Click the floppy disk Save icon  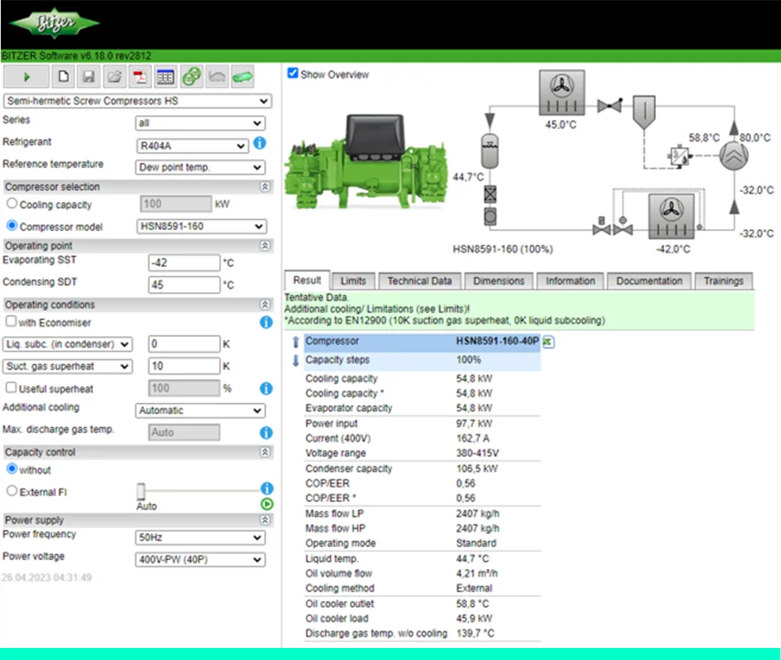point(88,76)
